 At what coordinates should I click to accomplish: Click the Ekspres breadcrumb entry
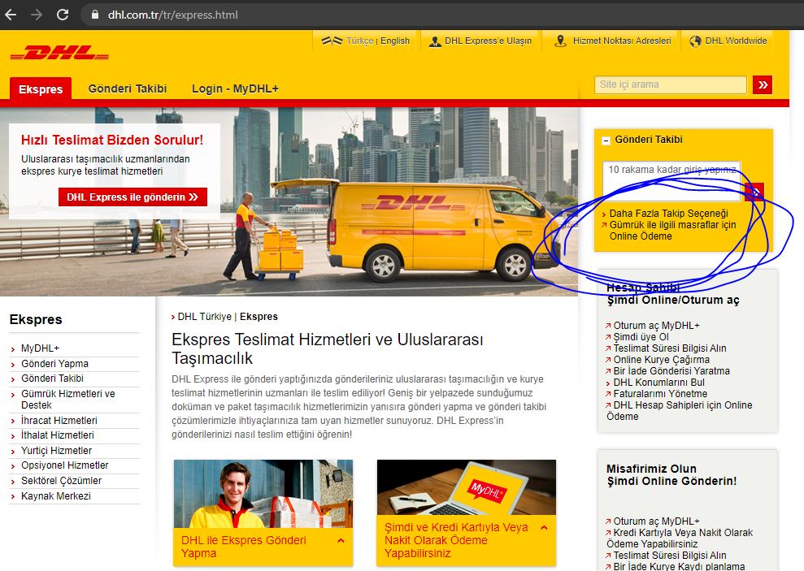(x=259, y=317)
